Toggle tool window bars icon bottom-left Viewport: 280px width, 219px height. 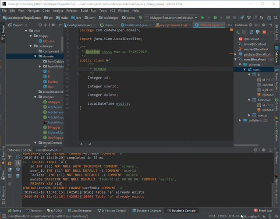coord(4,216)
